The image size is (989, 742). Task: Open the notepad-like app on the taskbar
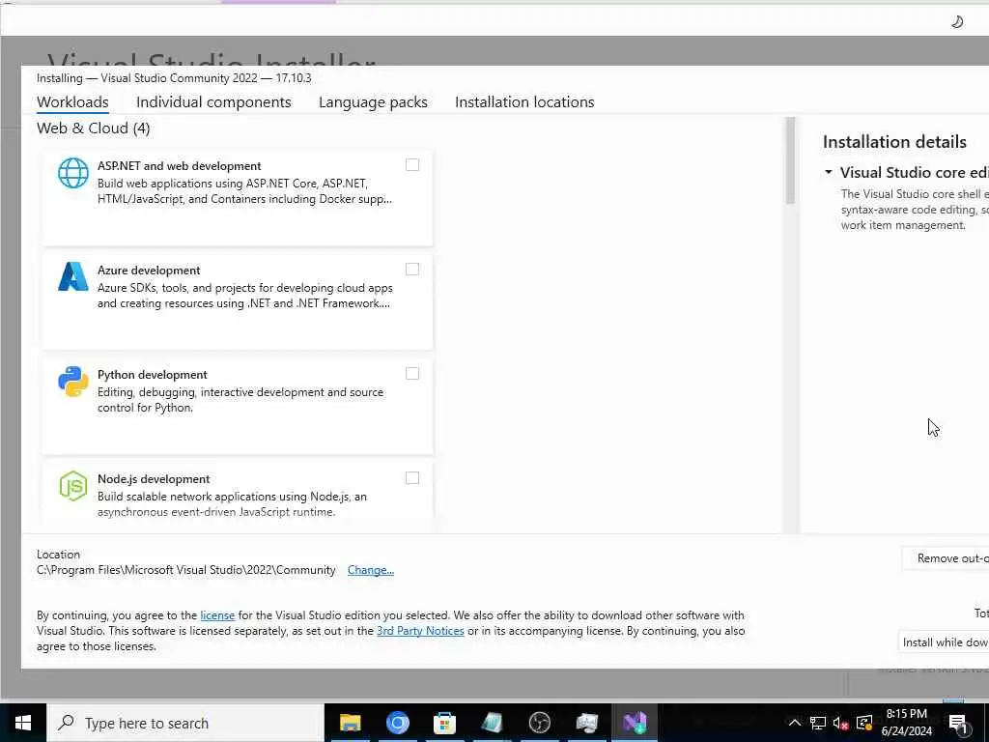click(492, 723)
